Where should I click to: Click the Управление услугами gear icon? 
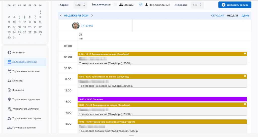click(x=9, y=109)
